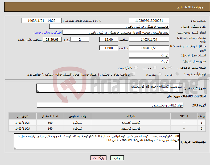210x165 pixels.
Task: Click the response deadline date 1403/11/24 field
Action: tap(149, 39)
